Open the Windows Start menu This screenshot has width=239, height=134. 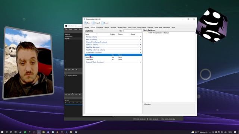click(x=2, y=132)
